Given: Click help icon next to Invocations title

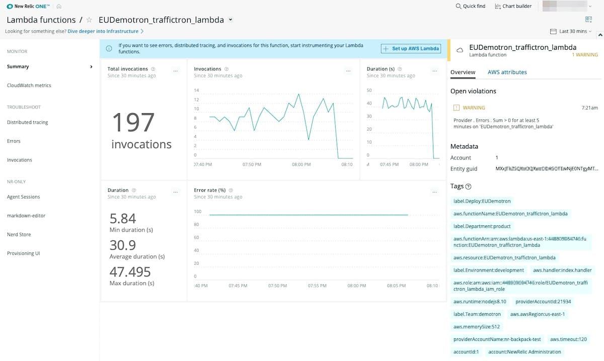Looking at the screenshot, I should click(226, 69).
